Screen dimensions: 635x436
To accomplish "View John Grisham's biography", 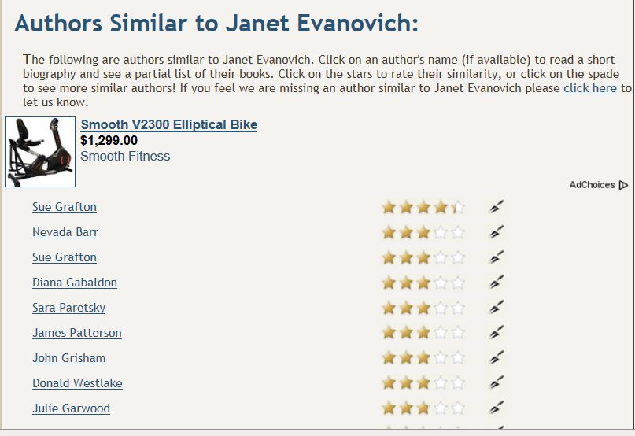I will click(68, 358).
